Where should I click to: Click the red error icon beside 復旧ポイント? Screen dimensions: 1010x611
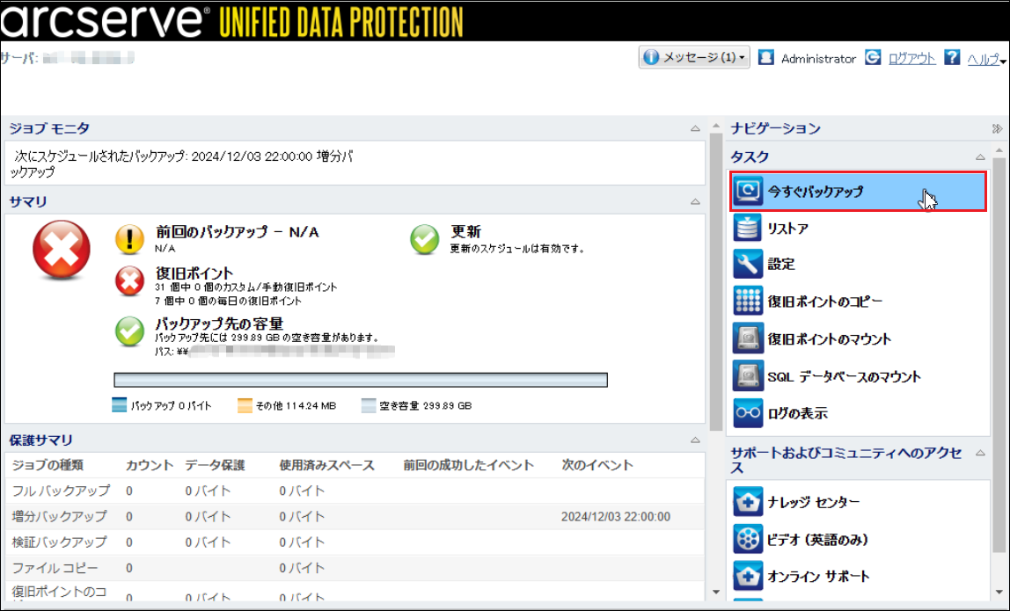pos(129,280)
